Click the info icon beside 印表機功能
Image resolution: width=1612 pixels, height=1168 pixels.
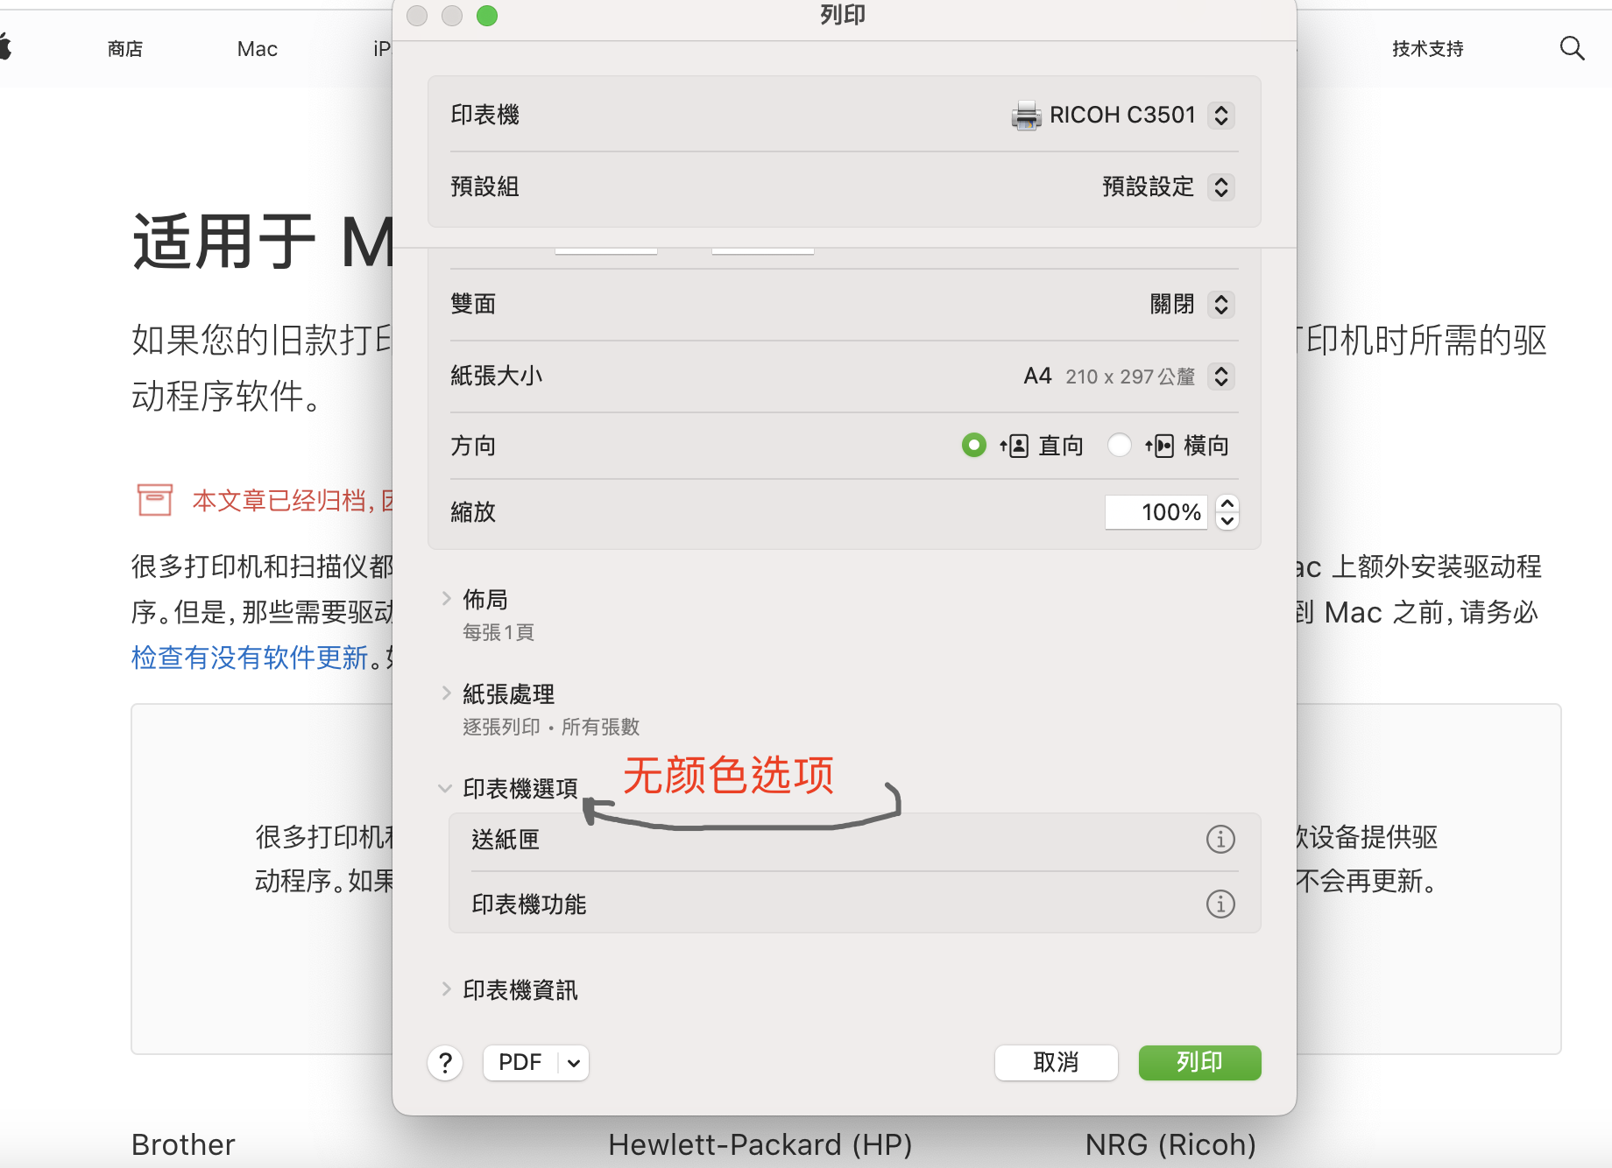(1220, 904)
